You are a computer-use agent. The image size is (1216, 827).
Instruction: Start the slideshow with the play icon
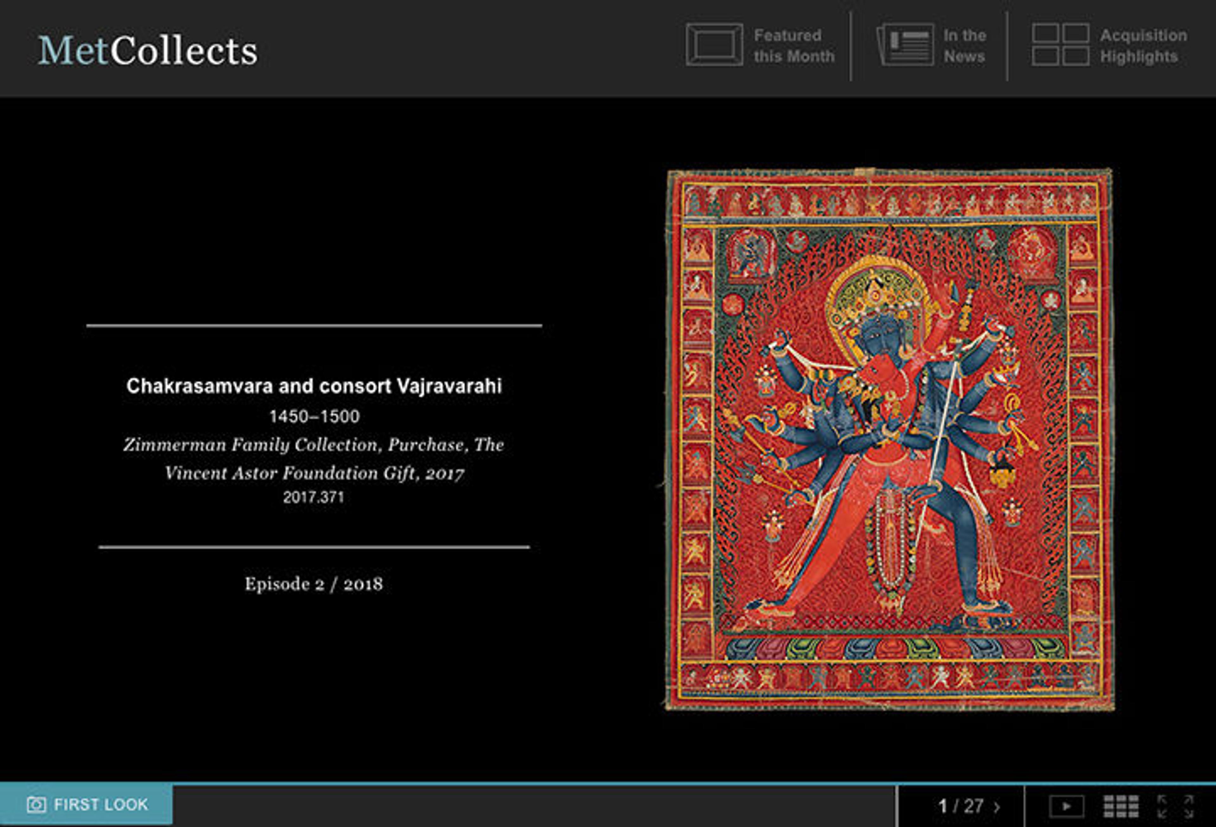point(1066,806)
